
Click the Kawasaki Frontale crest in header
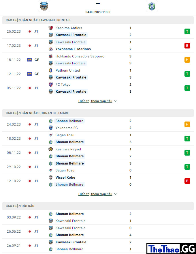pyautogui.click(x=44, y=6)
